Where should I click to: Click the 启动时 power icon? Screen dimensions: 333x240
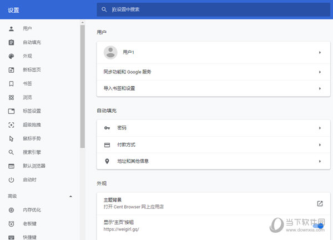point(11,180)
